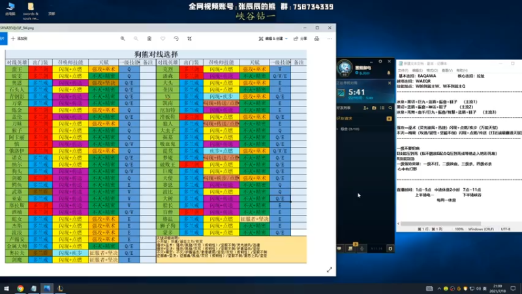Show hidden system tray icons chevron
This screenshot has width=522, height=294.
[439, 289]
